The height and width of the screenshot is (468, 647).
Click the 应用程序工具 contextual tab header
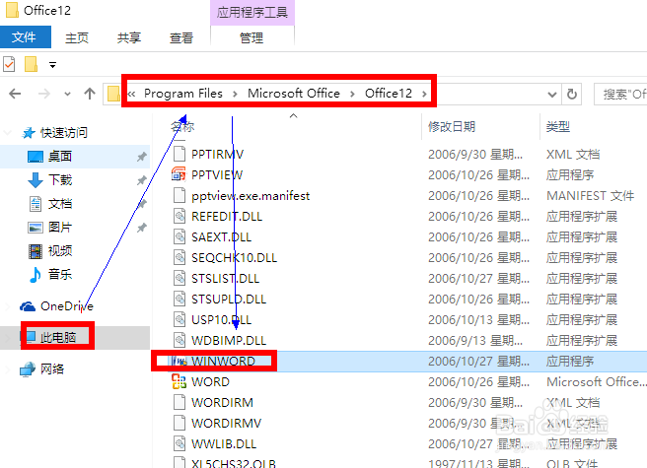(x=252, y=13)
